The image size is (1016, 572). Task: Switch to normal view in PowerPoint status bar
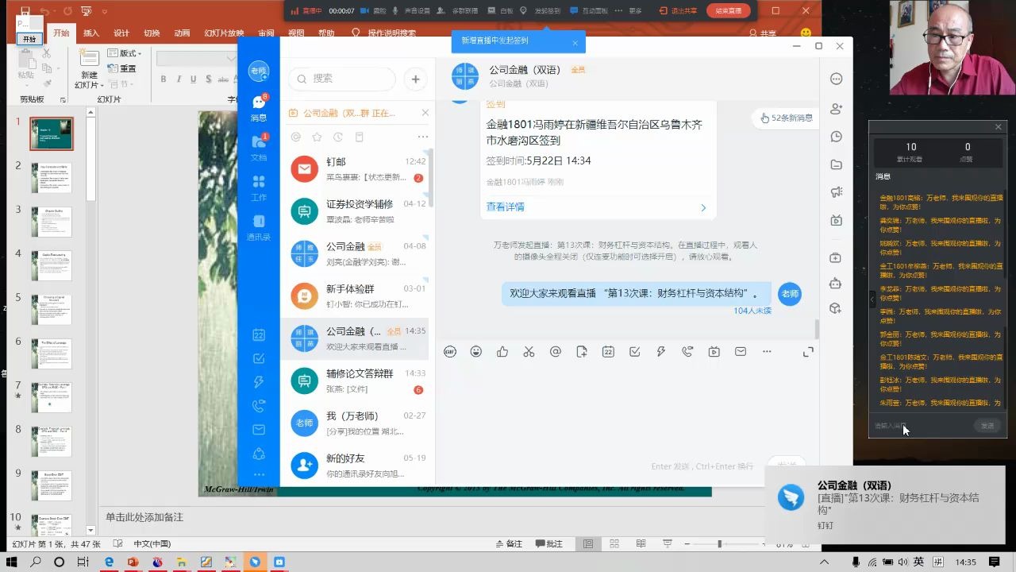pyautogui.click(x=588, y=544)
